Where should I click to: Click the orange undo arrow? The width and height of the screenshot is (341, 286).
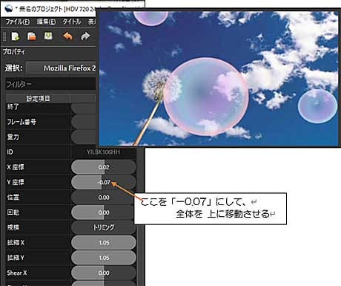[67, 36]
